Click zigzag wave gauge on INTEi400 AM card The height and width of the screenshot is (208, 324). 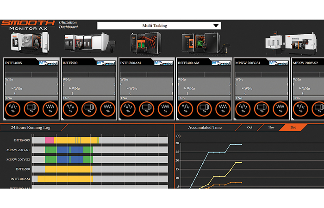coord(223,109)
